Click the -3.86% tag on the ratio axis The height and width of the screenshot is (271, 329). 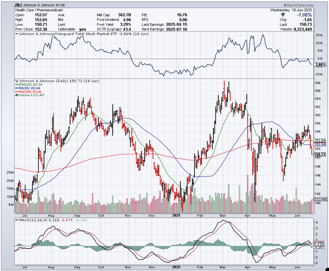pyautogui.click(x=320, y=65)
